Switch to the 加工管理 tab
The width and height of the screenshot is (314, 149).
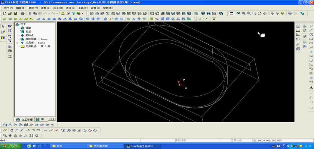coord(24,120)
